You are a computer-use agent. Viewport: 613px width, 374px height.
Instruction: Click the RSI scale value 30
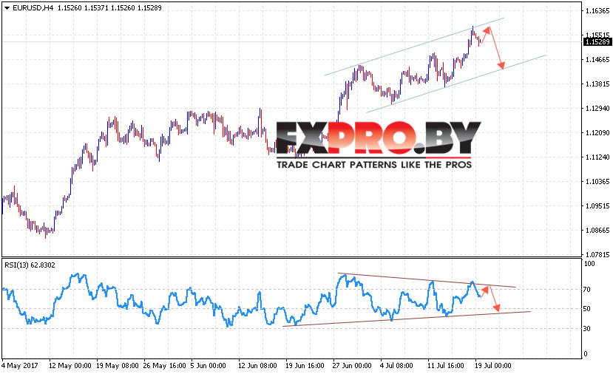[587, 329]
